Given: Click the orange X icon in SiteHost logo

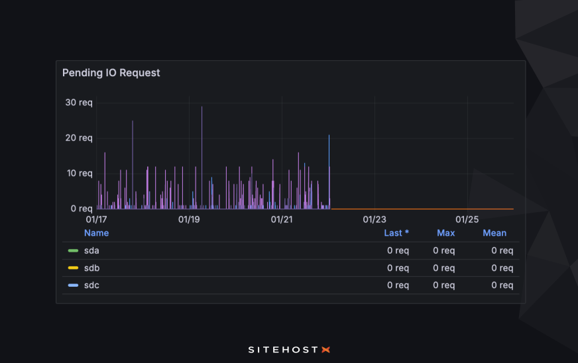Looking at the screenshot, I should [x=325, y=349].
